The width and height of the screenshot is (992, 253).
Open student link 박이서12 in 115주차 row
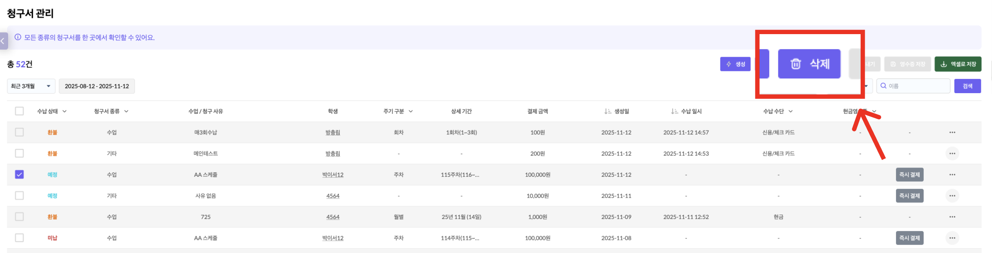point(333,174)
